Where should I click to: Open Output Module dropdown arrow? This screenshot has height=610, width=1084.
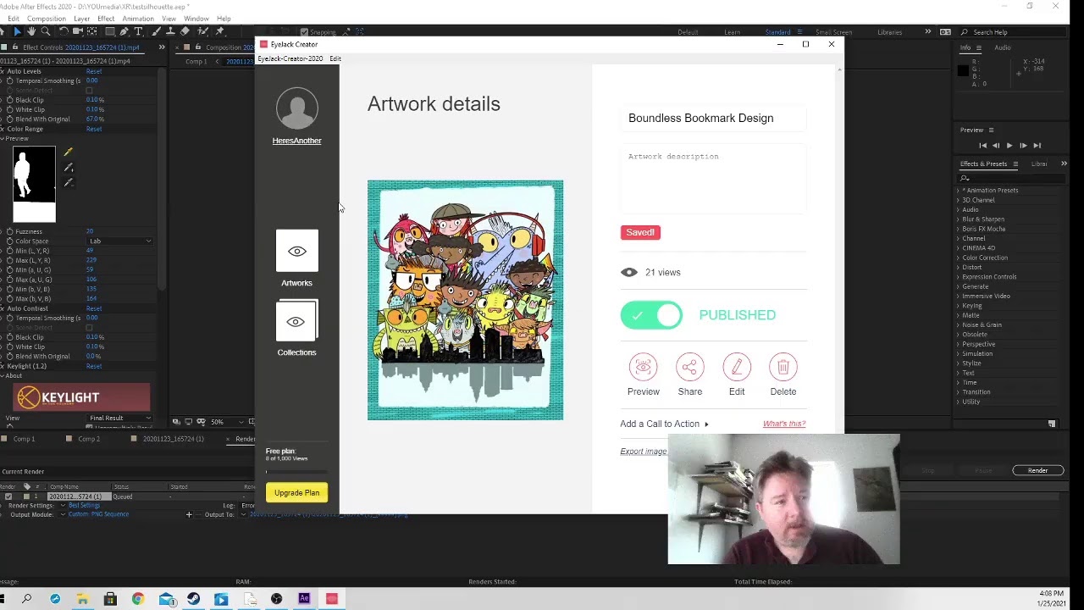click(62, 514)
